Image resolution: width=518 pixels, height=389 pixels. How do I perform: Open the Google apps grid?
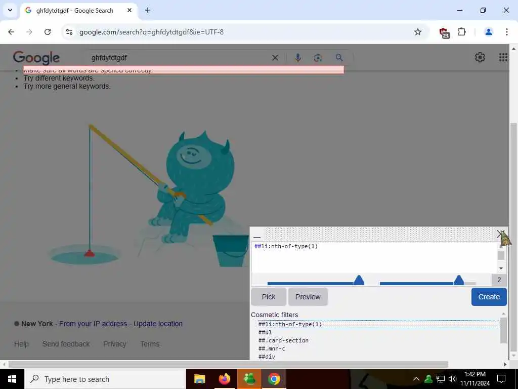coord(503,57)
